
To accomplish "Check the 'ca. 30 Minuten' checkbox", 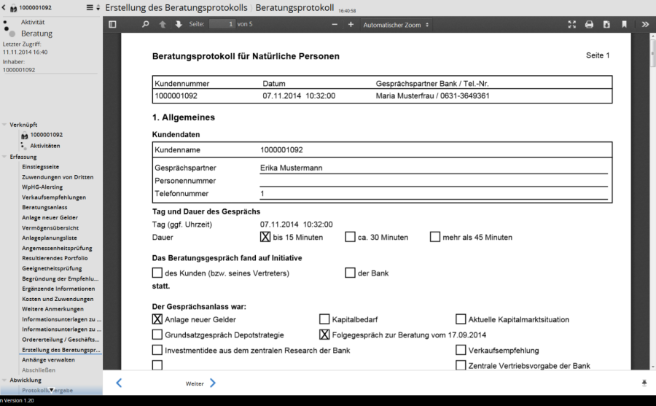I will click(351, 237).
